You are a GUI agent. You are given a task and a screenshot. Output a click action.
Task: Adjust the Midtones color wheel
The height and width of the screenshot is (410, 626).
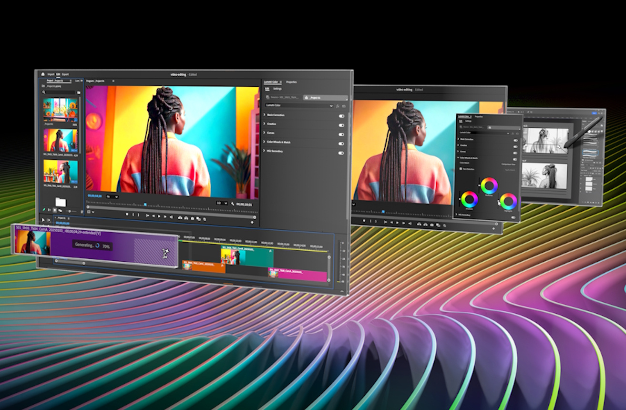[489, 186]
